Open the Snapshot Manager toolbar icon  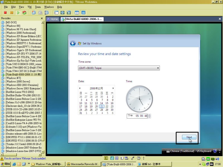[47, 13]
